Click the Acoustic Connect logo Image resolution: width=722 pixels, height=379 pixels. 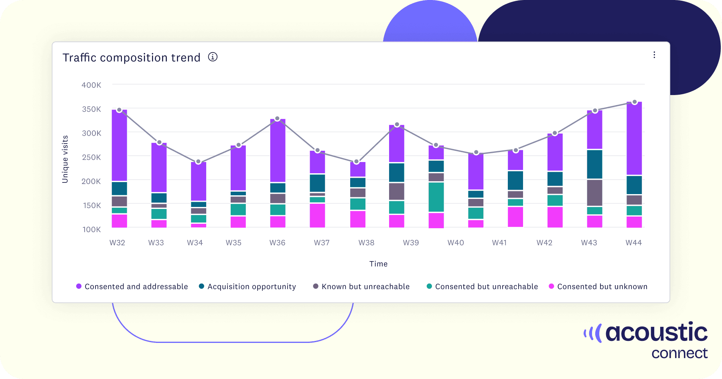(x=646, y=340)
